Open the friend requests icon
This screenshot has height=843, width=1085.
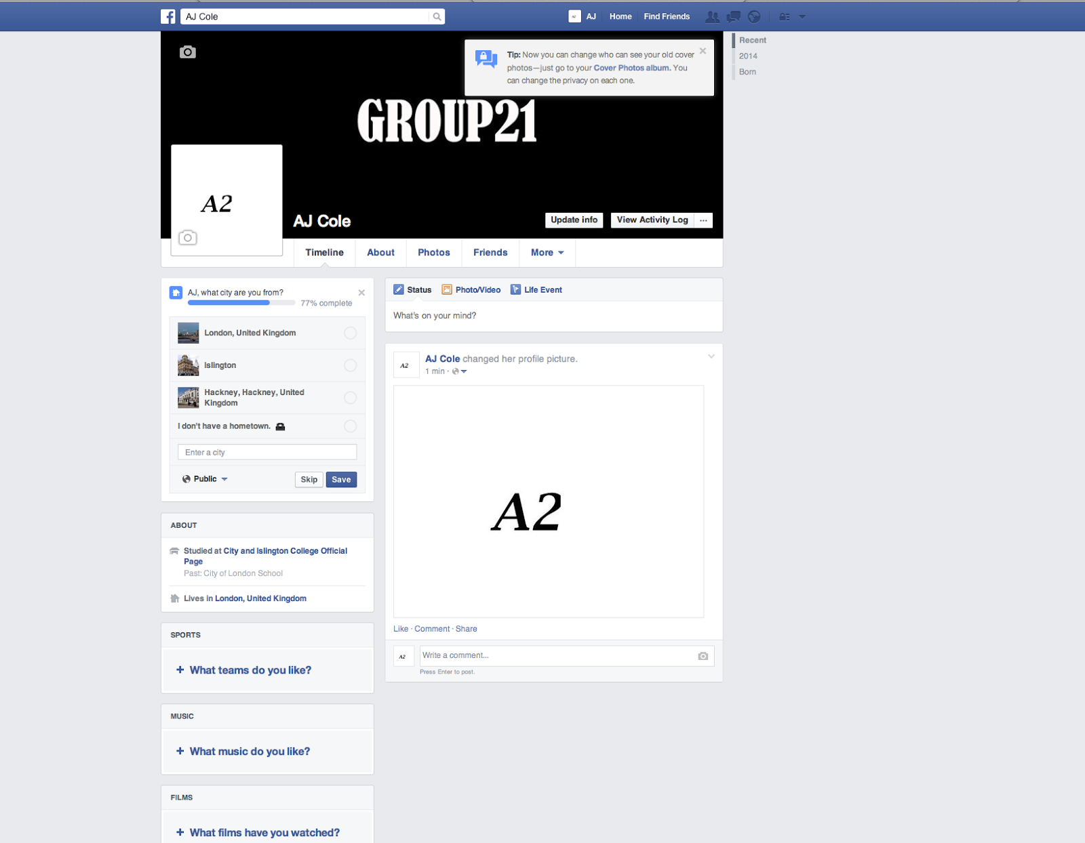712,17
